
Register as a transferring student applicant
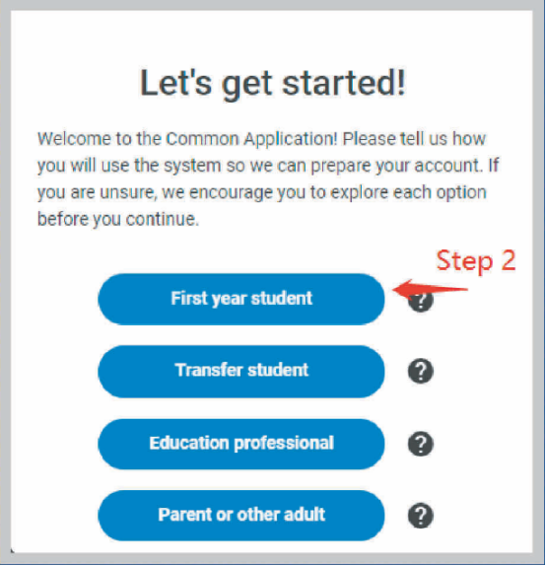(x=241, y=372)
